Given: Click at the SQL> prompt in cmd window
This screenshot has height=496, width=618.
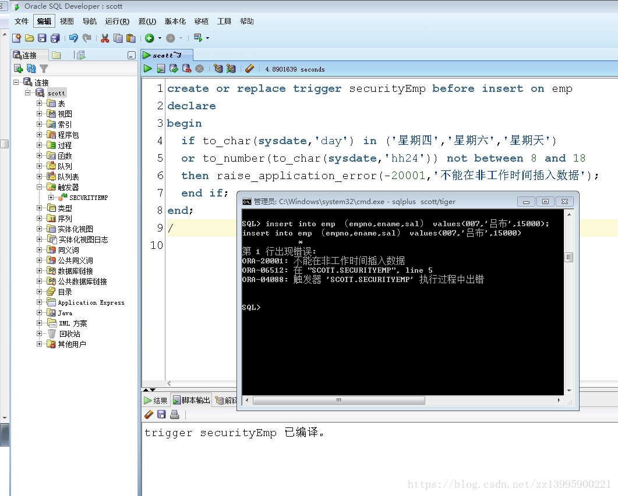Looking at the screenshot, I should (252, 308).
